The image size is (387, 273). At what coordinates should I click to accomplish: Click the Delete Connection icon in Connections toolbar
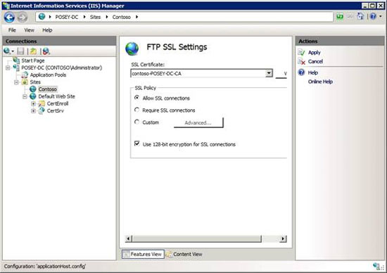(46, 51)
